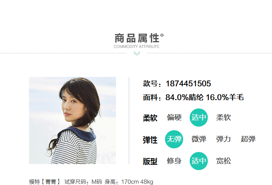Select 适中 in the 版型 row

pyautogui.click(x=199, y=161)
